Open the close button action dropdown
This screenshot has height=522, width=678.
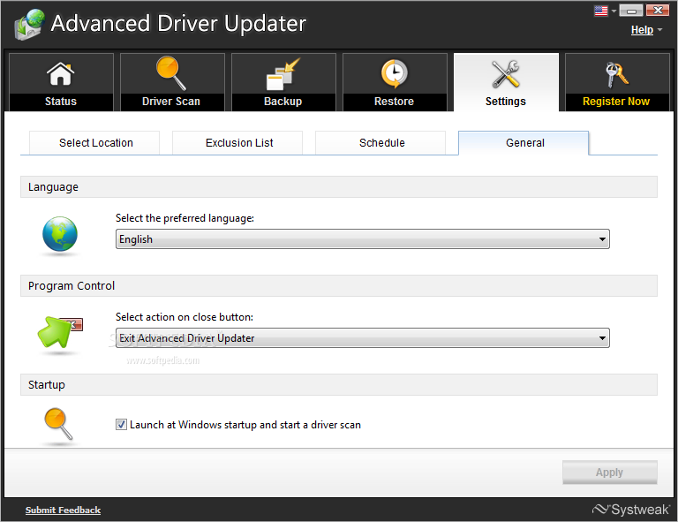click(362, 338)
